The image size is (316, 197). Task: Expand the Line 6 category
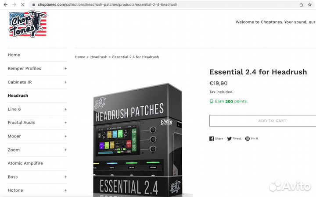65,109
